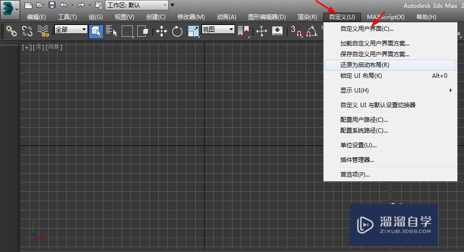
Task: Expand the Quick Access Toolbar customize arrow
Action: (173, 5)
